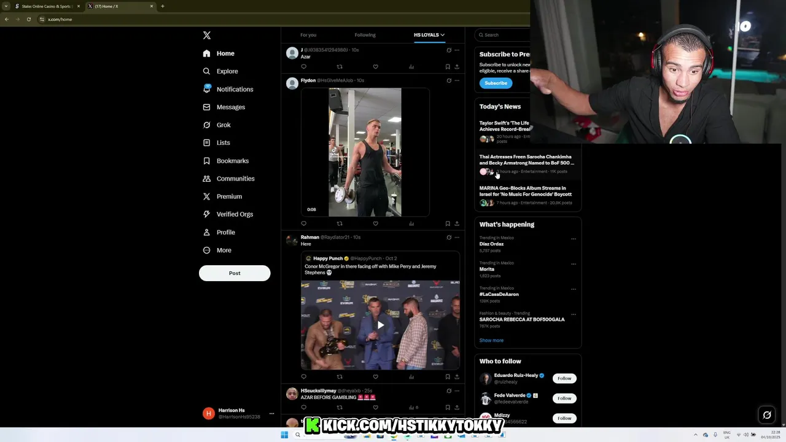Reload the page in browser
Image resolution: width=786 pixels, height=442 pixels.
28,19
